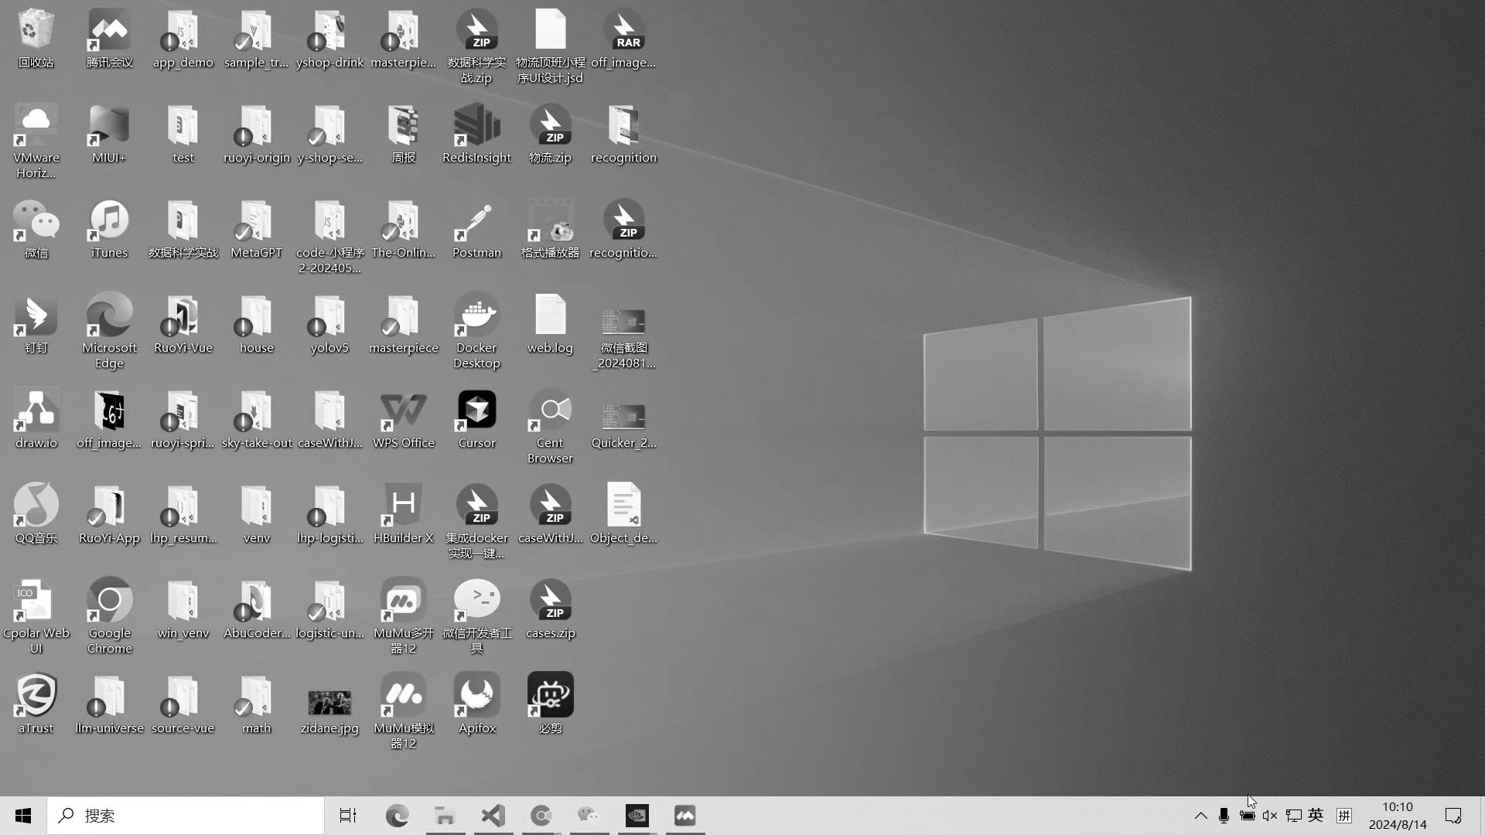This screenshot has width=1485, height=835.
Task: Select the 物流.zip archive
Action: (550, 134)
